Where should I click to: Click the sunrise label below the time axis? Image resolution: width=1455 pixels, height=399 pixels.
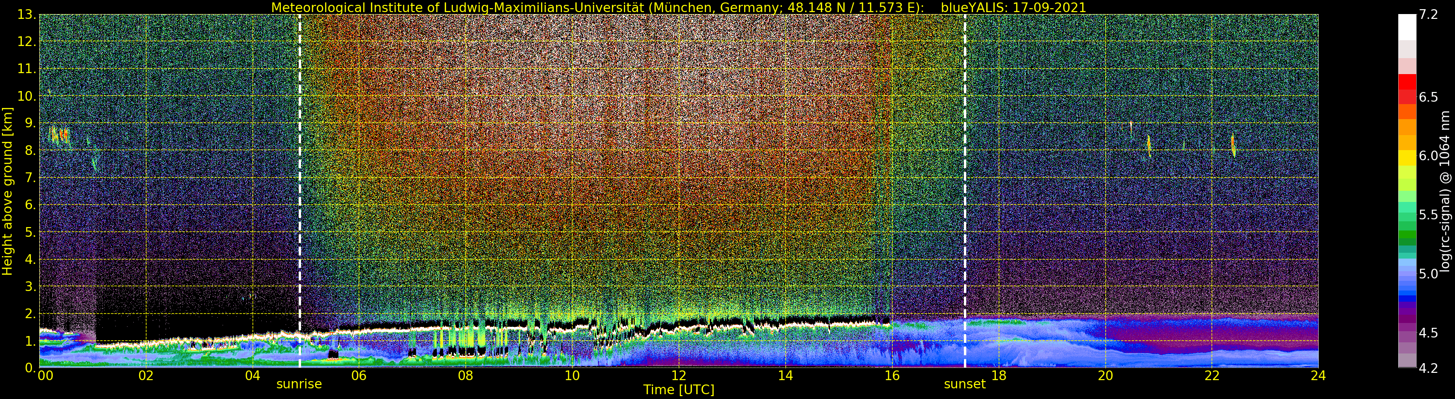tap(299, 384)
